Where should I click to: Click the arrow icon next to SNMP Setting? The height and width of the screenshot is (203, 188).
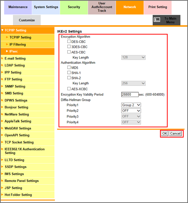click(x=2, y=86)
